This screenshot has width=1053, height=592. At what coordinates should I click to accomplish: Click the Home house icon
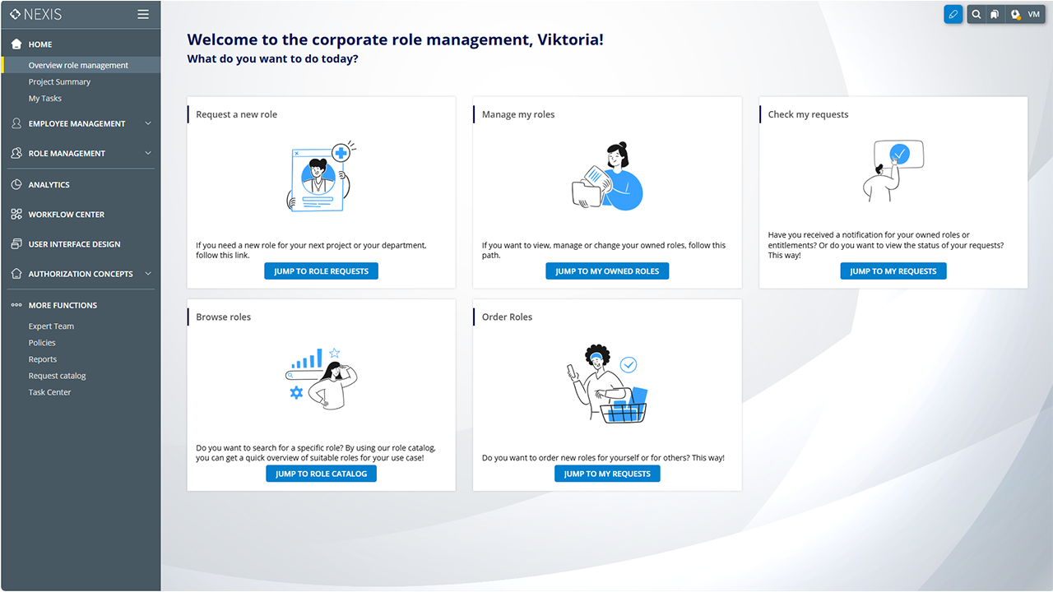[16, 44]
